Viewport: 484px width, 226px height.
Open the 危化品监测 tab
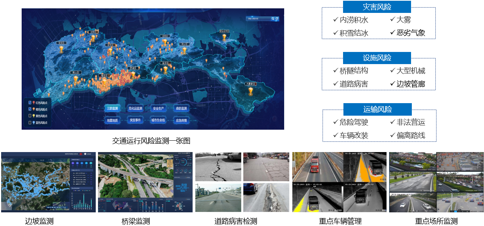tap(135, 108)
